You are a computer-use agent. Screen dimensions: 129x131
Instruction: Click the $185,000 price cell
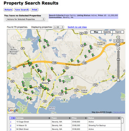(80, 126)
